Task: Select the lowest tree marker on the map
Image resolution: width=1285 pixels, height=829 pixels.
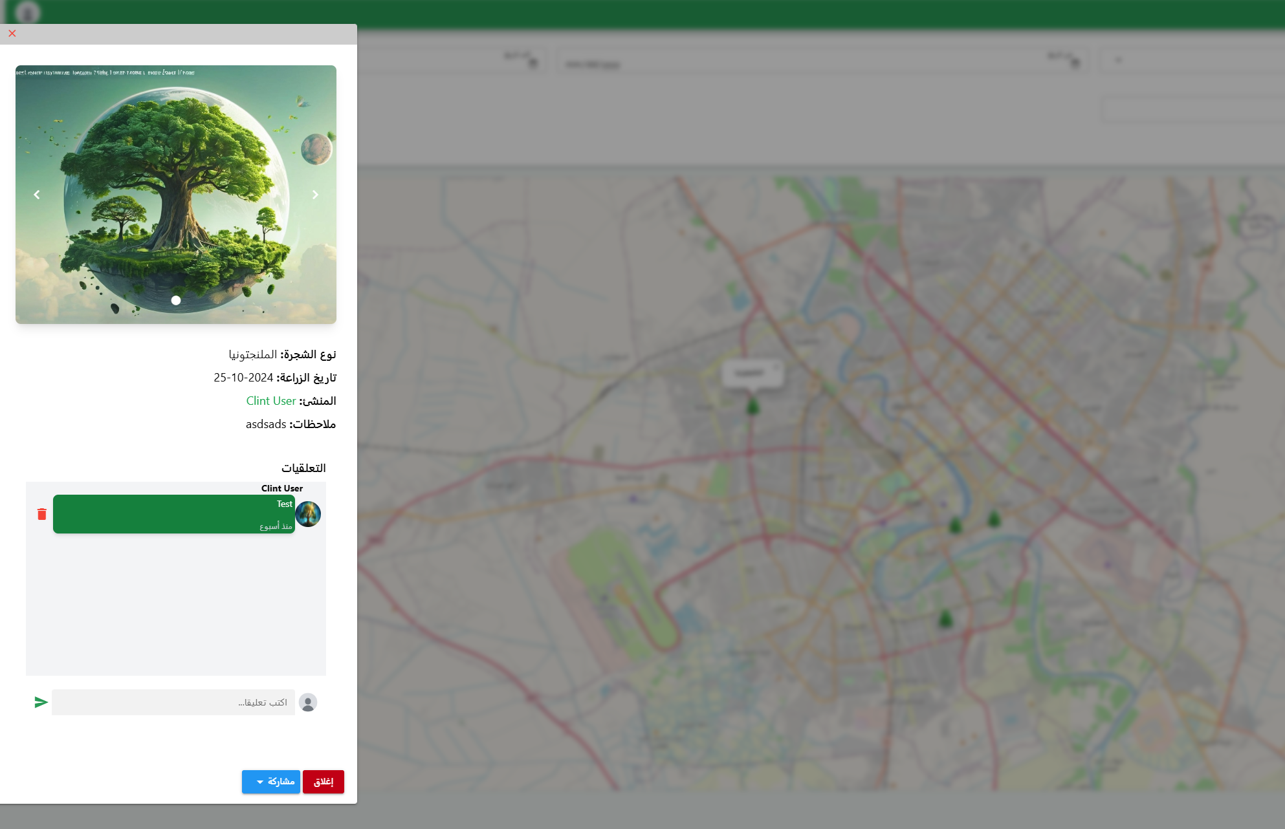Action: click(x=946, y=619)
